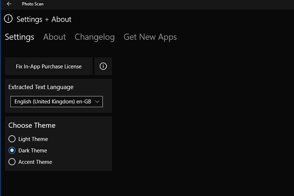Select the Accent Theme radio button
The height and width of the screenshot is (196, 294).
coord(12,162)
